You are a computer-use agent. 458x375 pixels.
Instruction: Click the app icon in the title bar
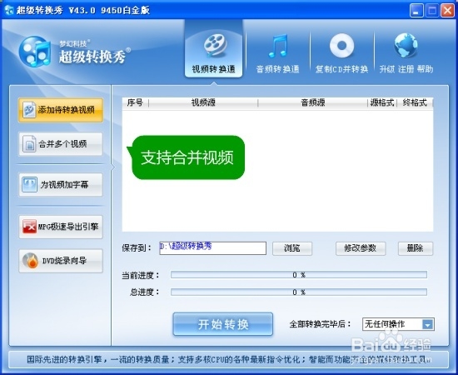tap(9, 10)
